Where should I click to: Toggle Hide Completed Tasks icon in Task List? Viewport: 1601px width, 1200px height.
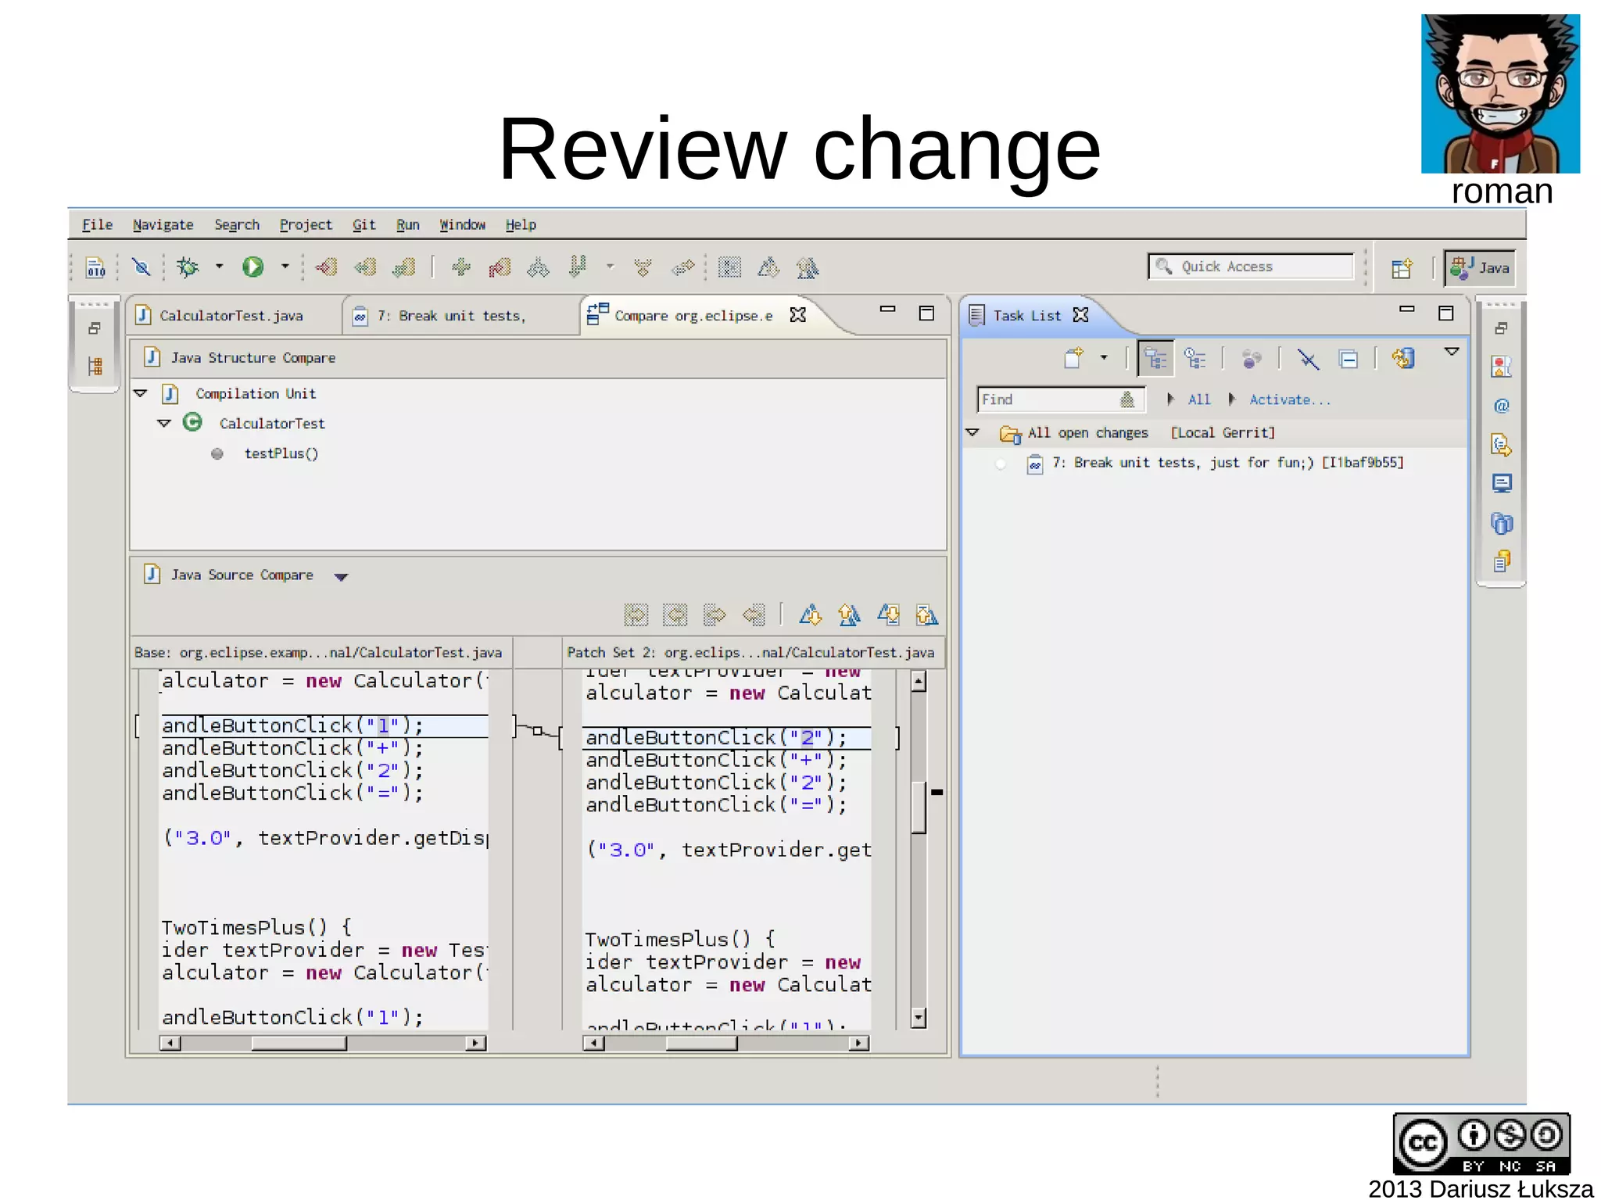pos(1308,359)
